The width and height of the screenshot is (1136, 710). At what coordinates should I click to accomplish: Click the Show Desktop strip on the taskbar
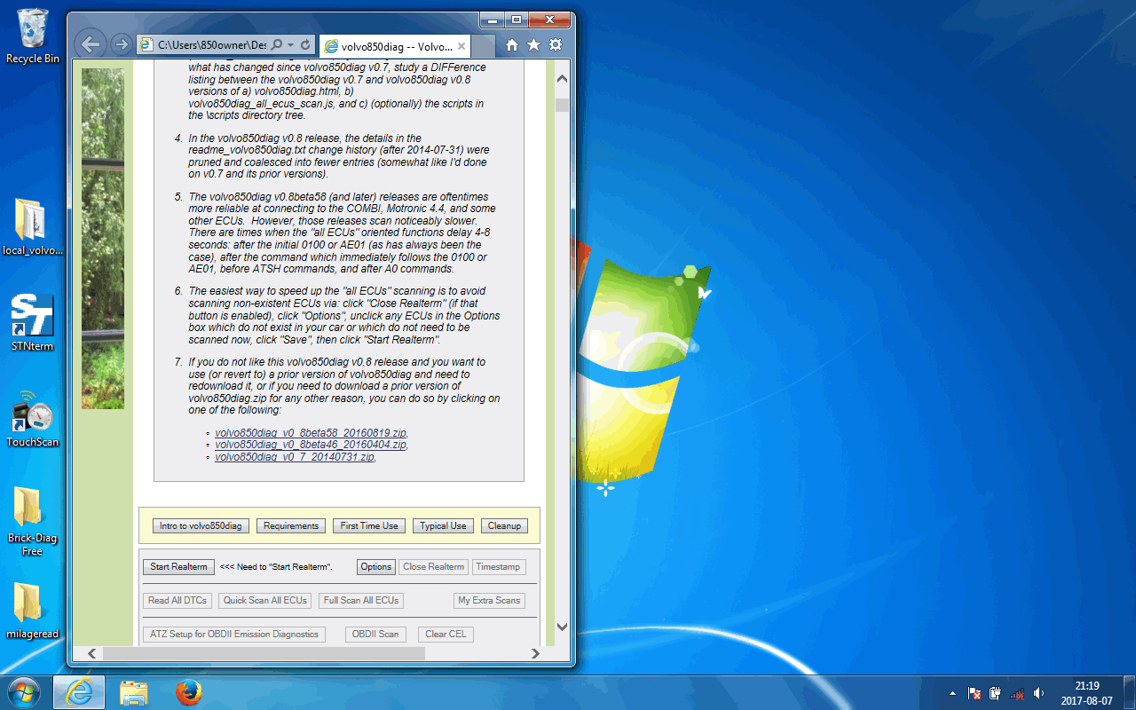1129,693
